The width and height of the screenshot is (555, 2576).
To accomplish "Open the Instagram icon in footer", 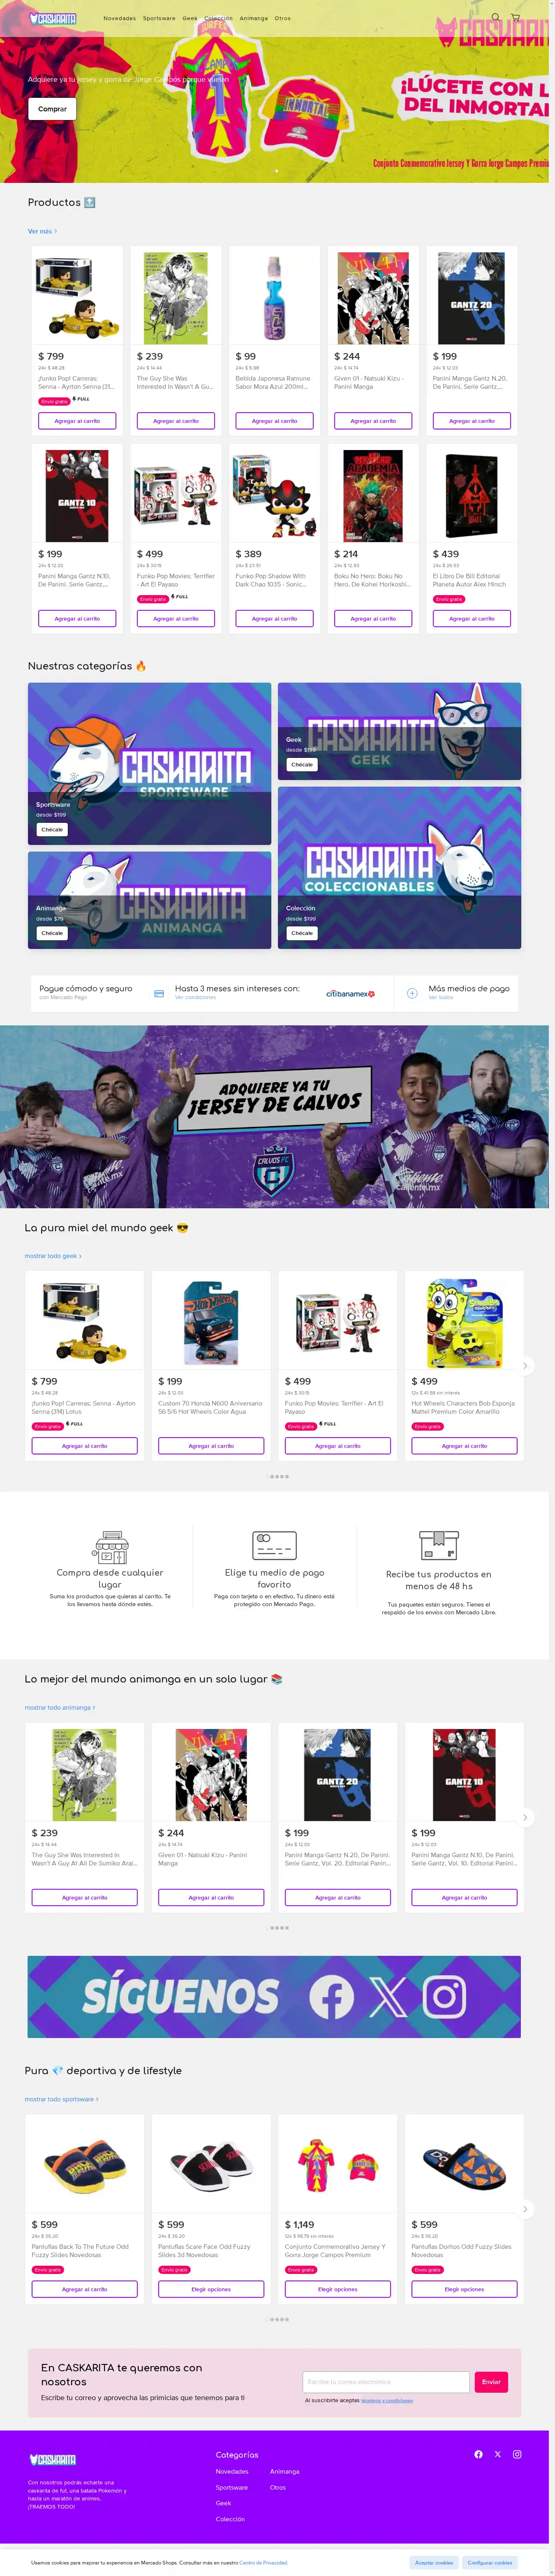I will coord(517,2453).
